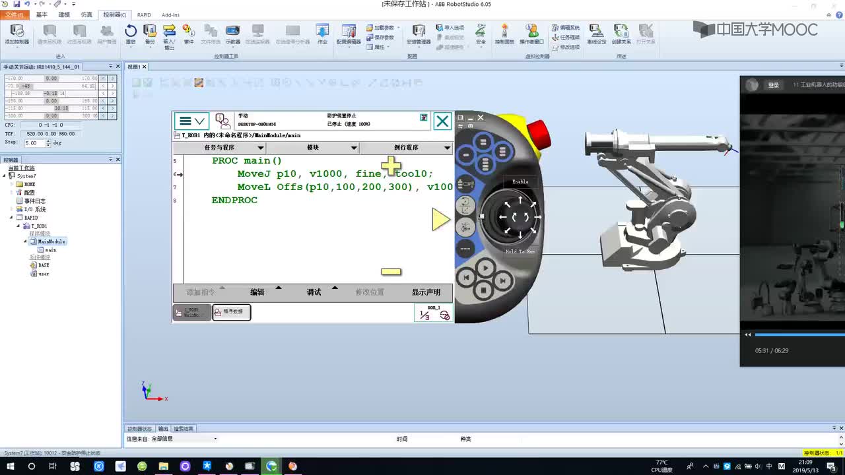
Task: Click the 重启 restart controller icon
Action: [131, 34]
